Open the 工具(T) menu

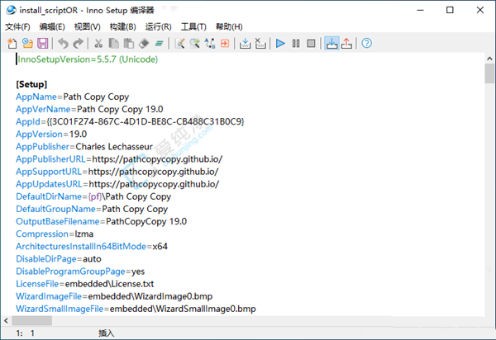pos(193,27)
